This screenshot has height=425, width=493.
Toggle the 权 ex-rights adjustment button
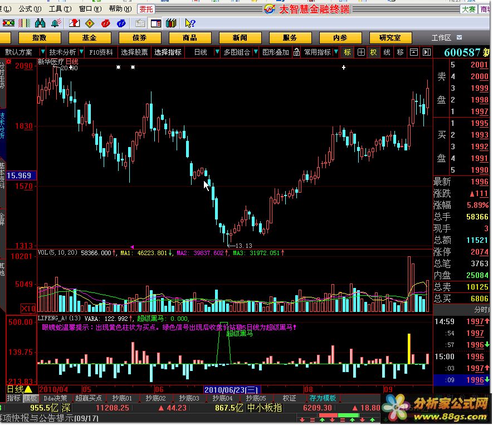pos(374,52)
